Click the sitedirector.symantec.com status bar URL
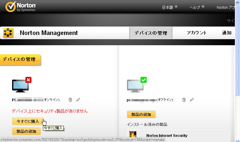The image size is (240, 142). 83,140
